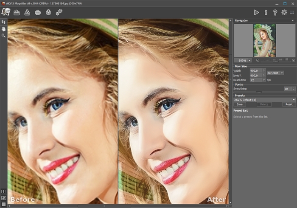Click the Smoothing value field
Viewport: 297px width, 208px height.
(x=288, y=89)
